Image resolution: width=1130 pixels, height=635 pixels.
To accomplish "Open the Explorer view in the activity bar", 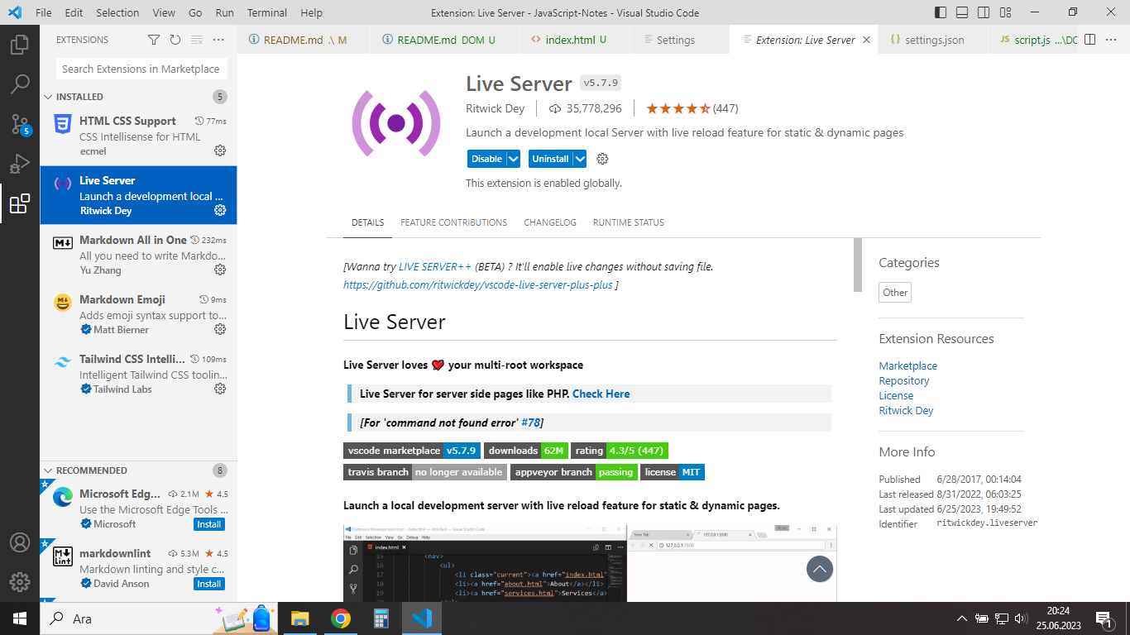I will [x=20, y=44].
